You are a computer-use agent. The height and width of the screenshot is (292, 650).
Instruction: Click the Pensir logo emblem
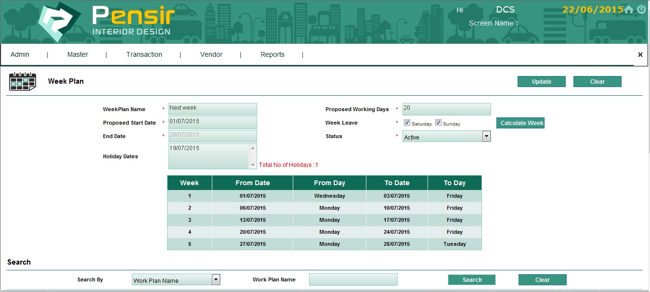(x=60, y=22)
